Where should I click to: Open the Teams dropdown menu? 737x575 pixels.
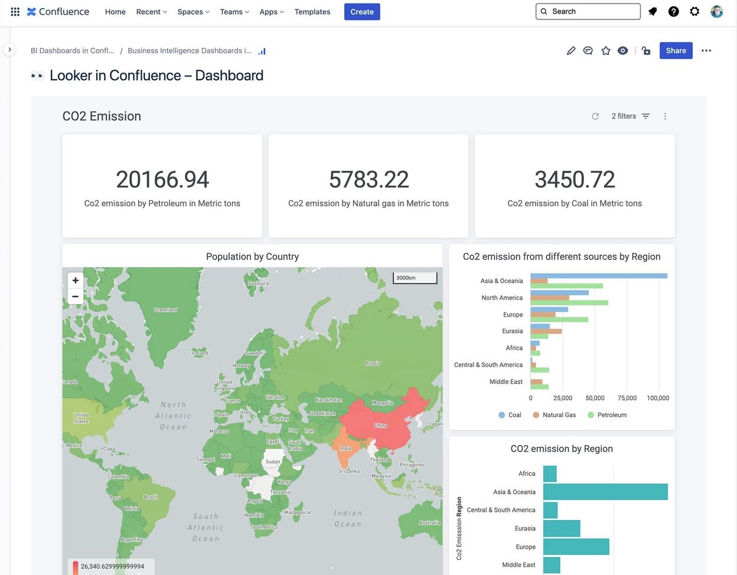[x=234, y=12]
